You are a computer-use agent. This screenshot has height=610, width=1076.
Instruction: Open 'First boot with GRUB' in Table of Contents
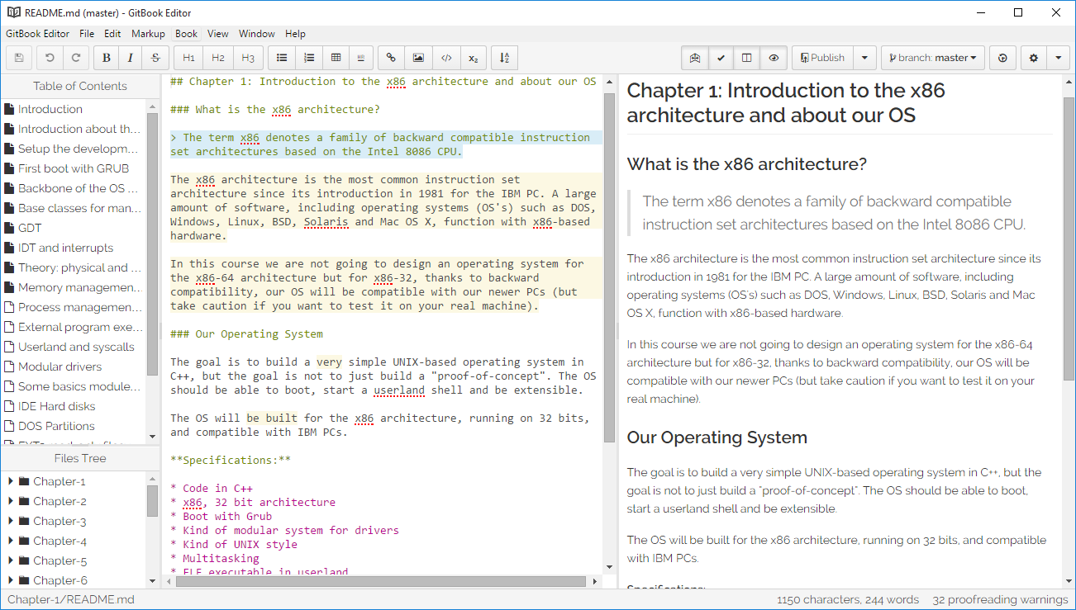point(74,168)
